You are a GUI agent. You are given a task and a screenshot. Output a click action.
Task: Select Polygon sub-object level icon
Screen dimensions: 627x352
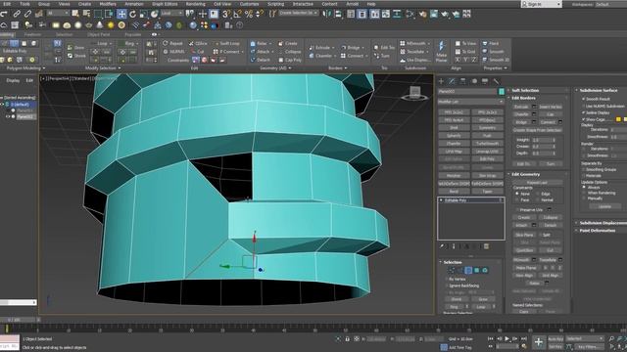(477, 271)
